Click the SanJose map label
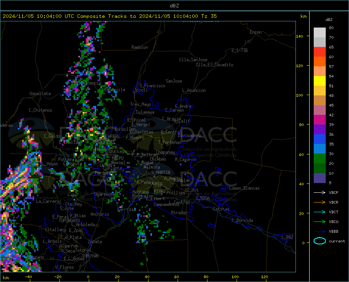Image resolution: width=349 pixels, height=282 pixels. (174, 81)
